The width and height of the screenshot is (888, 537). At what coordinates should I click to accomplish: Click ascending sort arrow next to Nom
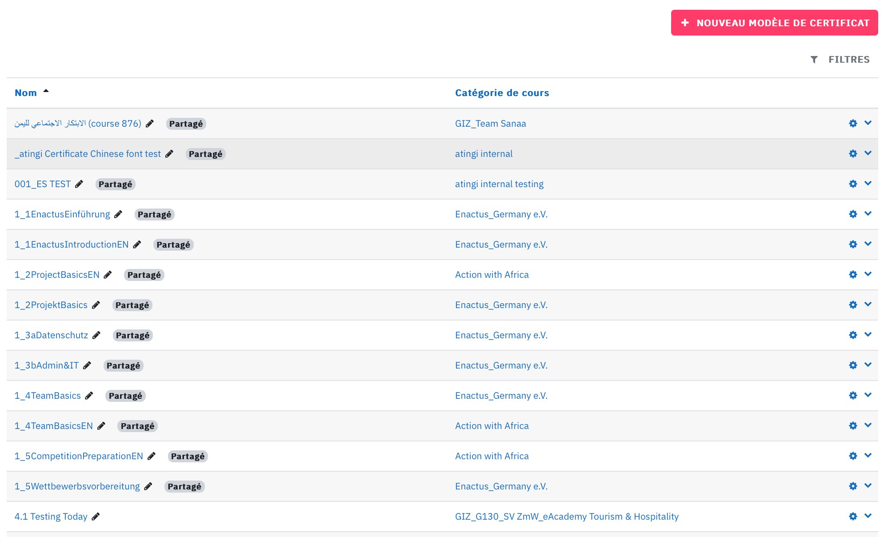tap(46, 91)
